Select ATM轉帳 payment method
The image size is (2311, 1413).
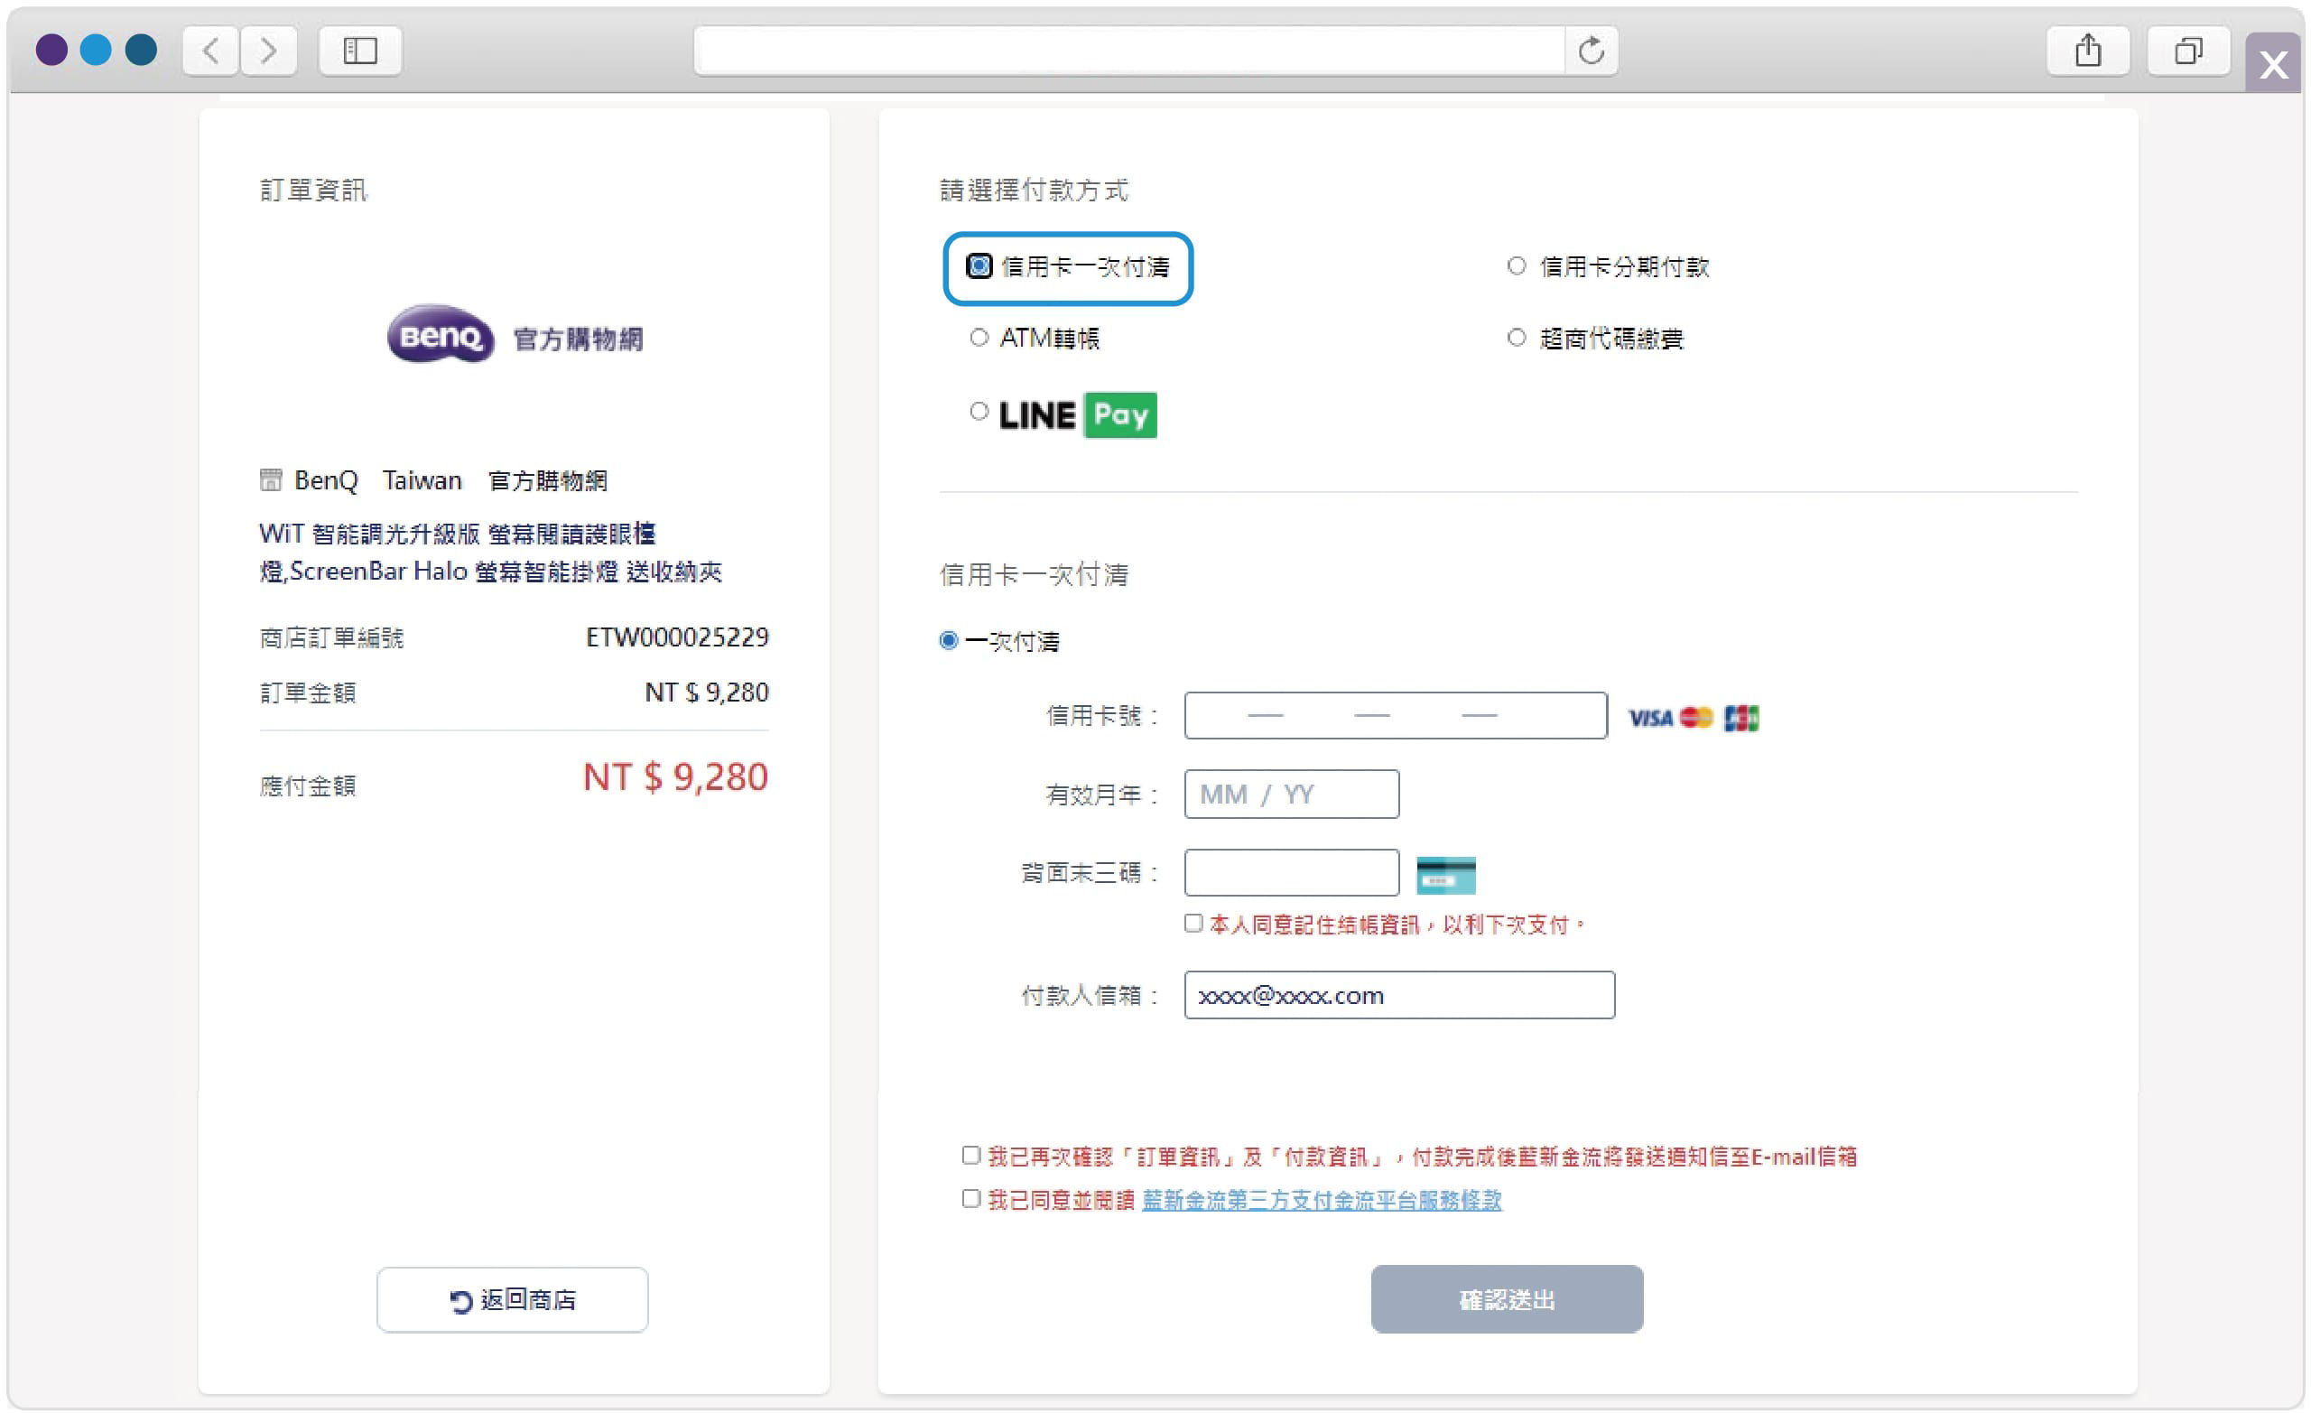(979, 338)
